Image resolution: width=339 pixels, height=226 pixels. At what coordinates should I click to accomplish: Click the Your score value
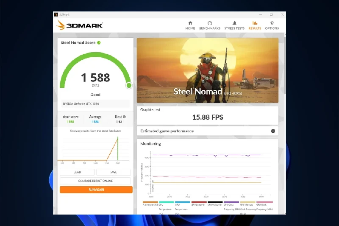(x=70, y=122)
